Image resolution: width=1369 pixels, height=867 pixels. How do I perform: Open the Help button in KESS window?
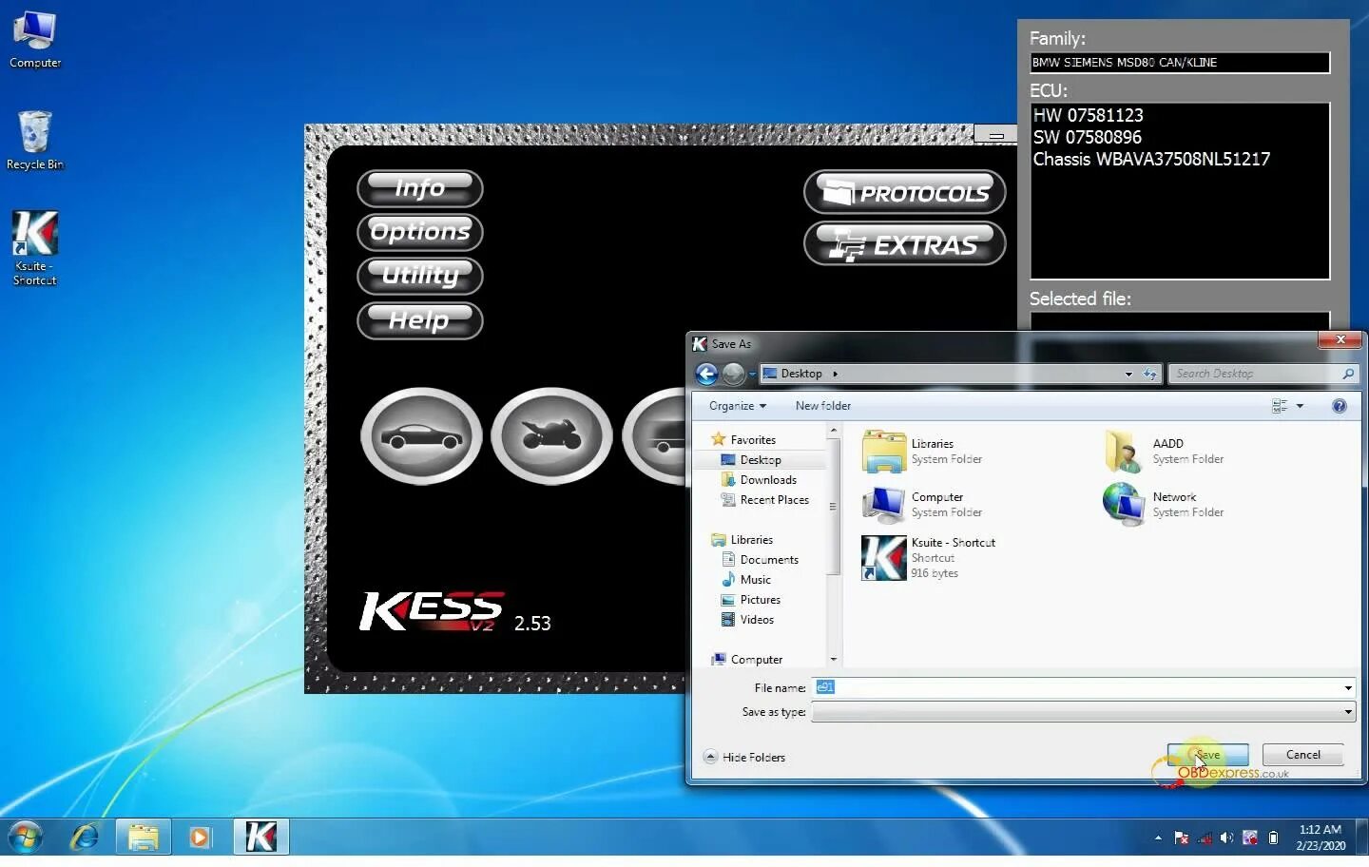(419, 320)
